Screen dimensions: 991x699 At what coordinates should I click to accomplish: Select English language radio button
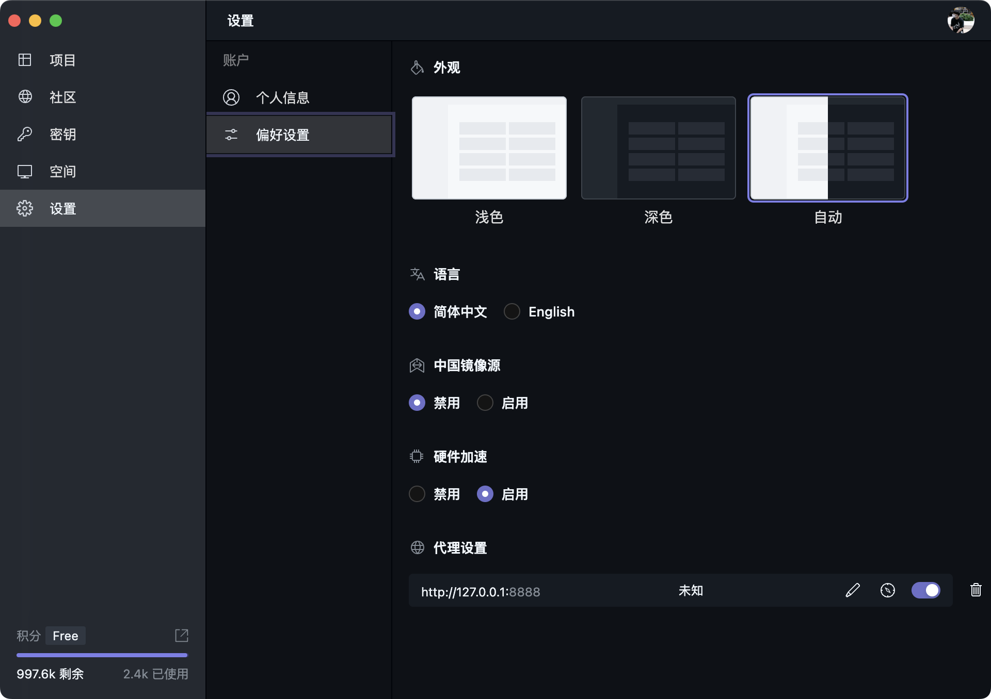tap(512, 311)
